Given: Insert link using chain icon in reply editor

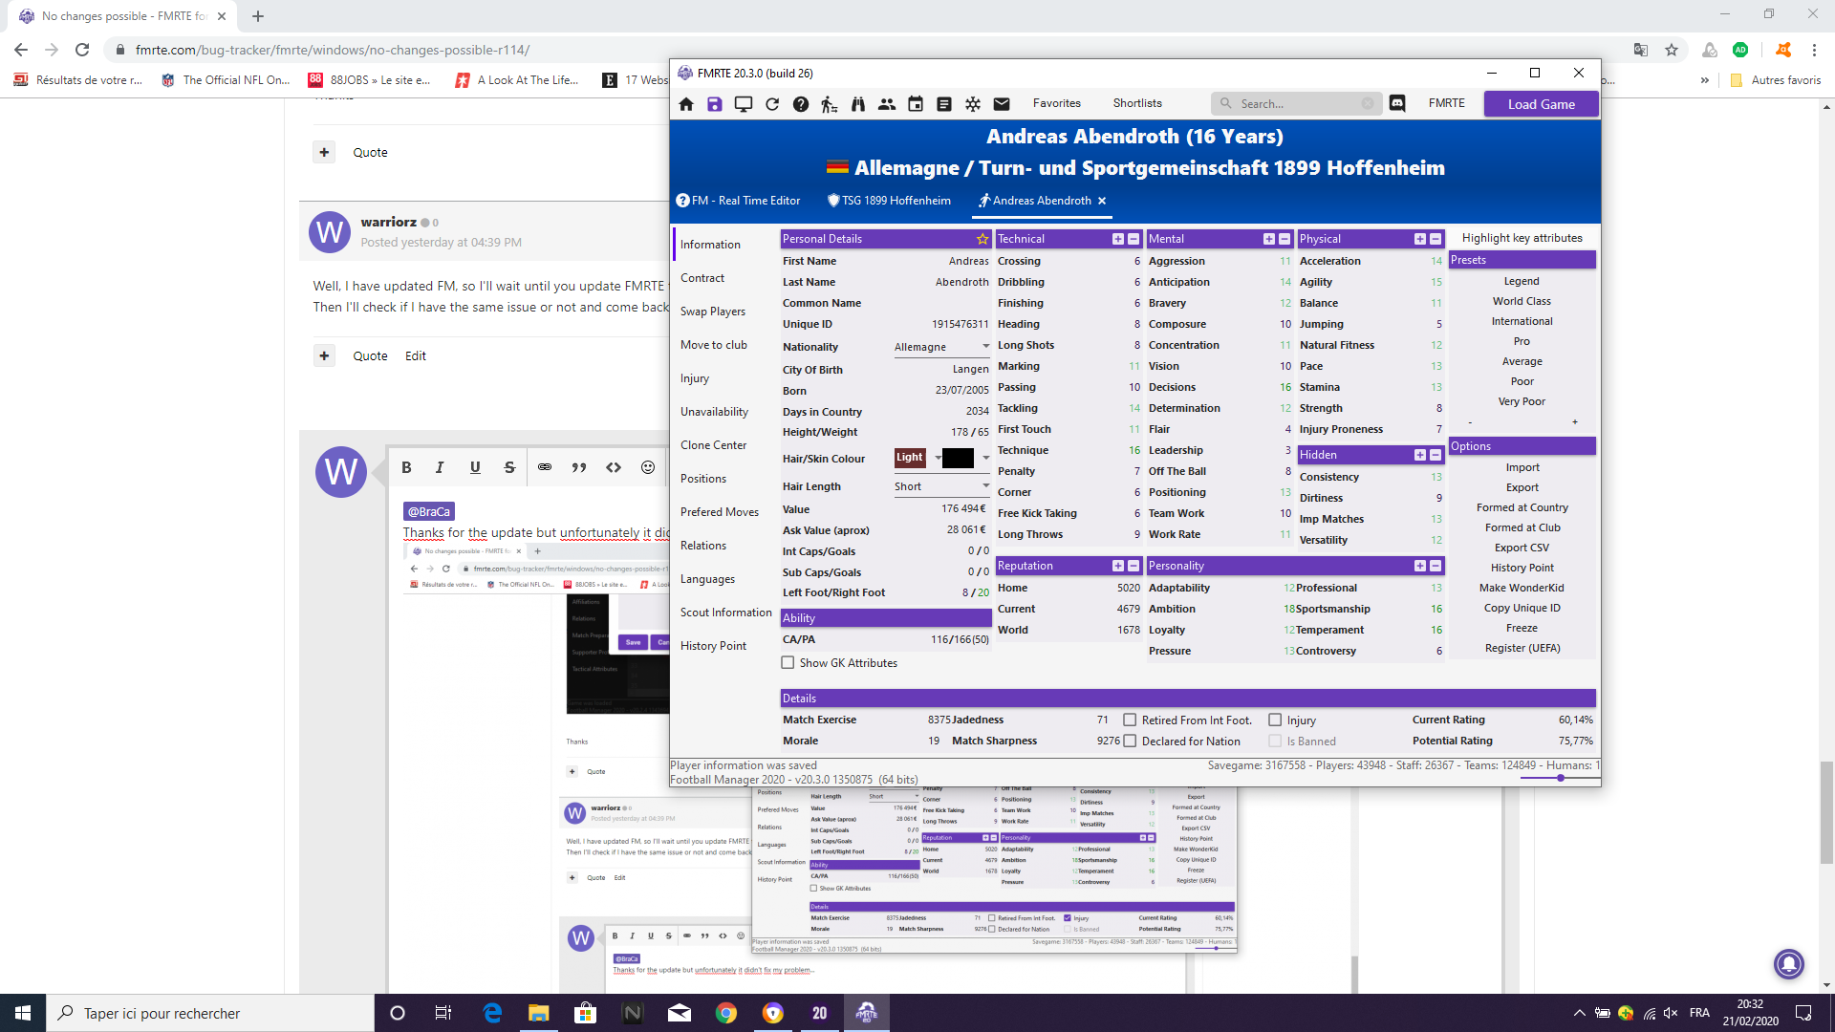Looking at the screenshot, I should point(545,467).
